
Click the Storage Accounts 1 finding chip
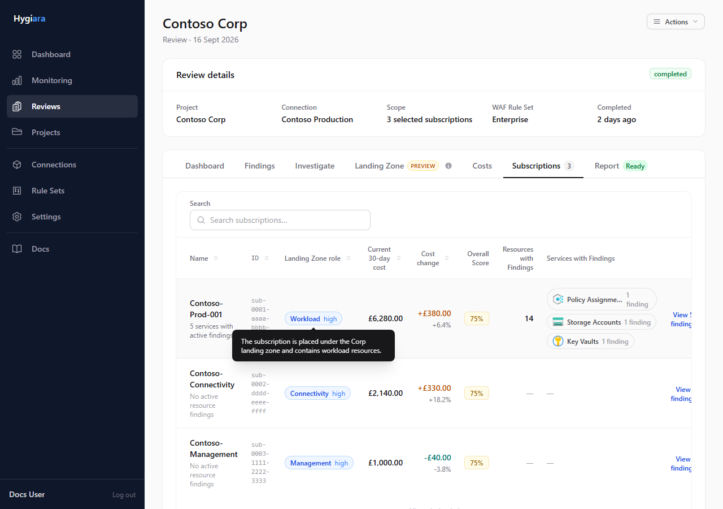click(602, 322)
